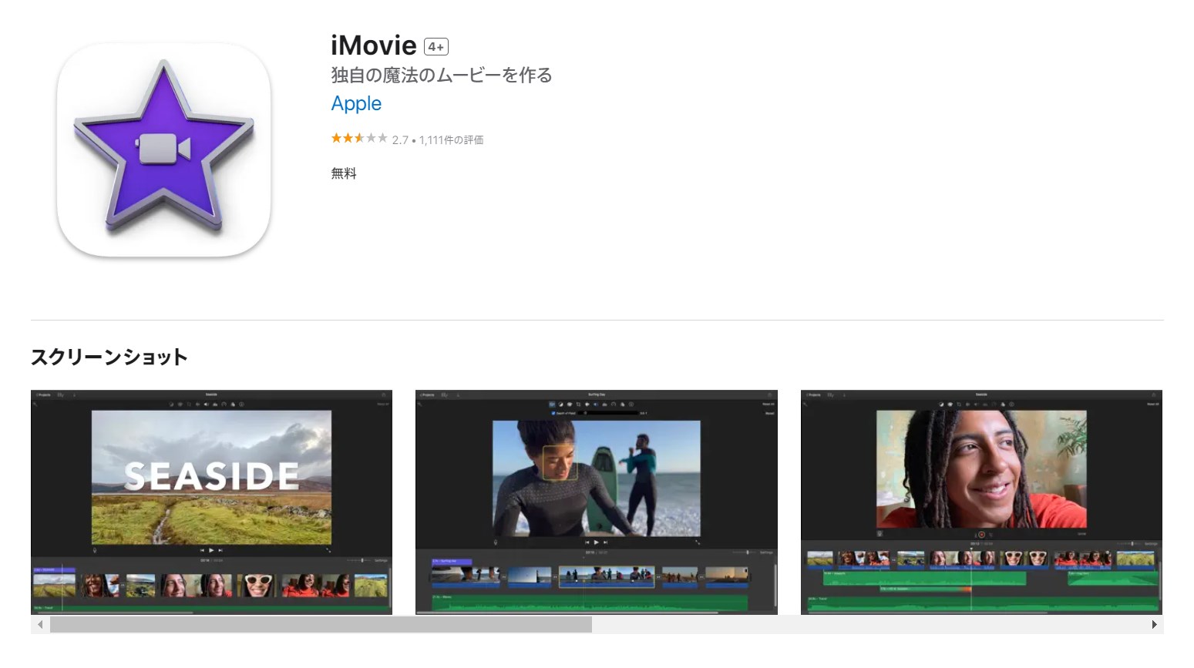Open the Apple developer link
The width and height of the screenshot is (1194, 668).
[x=356, y=103]
